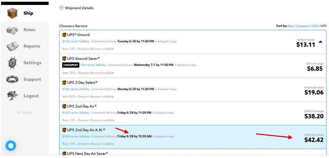The height and width of the screenshot is (158, 329).
Task: Open the Rates coins icon
Action: (13, 30)
